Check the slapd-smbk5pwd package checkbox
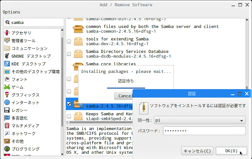The image size is (252, 159). (x=69, y=116)
